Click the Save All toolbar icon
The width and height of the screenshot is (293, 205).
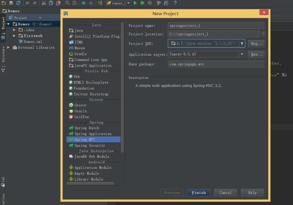click(x=11, y=3)
